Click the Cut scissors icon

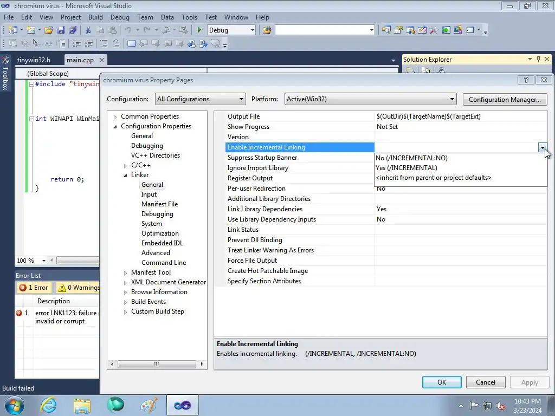click(88, 30)
